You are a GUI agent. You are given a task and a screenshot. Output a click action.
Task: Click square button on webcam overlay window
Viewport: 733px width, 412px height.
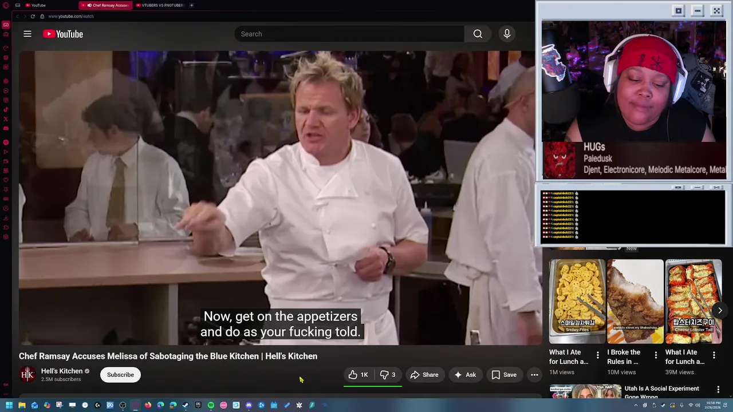[x=679, y=10]
